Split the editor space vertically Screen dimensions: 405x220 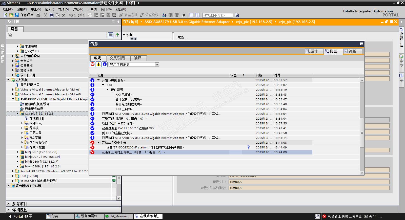197,15
